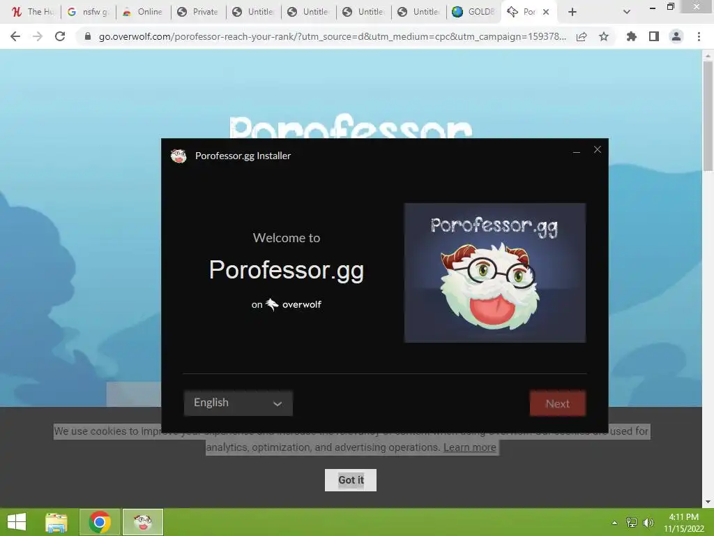Image resolution: width=714 pixels, height=536 pixels.
Task: Open Windows Start menu
Action: tap(17, 522)
